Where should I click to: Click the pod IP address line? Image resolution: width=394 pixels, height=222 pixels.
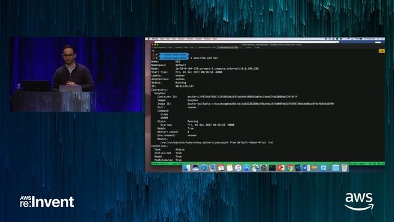click(172, 86)
